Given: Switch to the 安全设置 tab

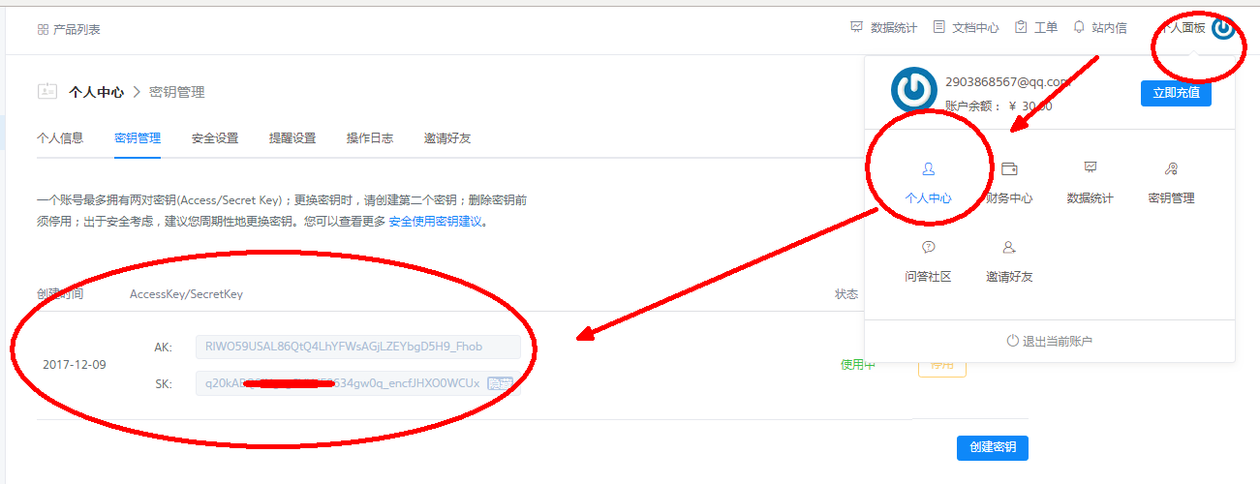Looking at the screenshot, I should coord(215,138).
